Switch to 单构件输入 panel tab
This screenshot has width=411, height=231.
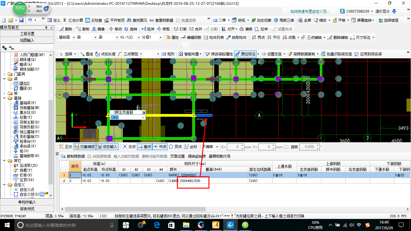[x=27, y=202]
